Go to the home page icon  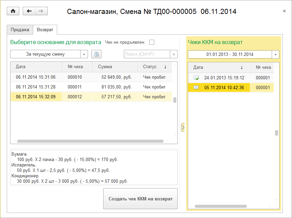[x=13, y=11]
